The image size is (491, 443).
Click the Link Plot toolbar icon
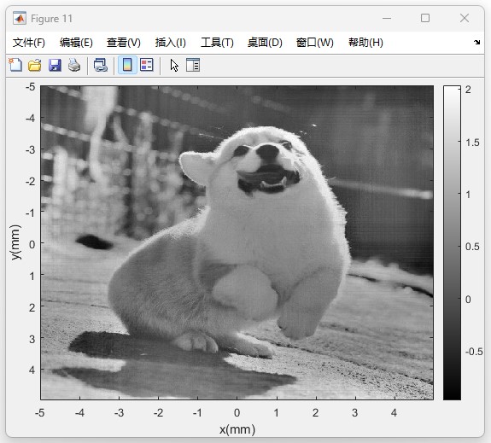click(x=101, y=65)
